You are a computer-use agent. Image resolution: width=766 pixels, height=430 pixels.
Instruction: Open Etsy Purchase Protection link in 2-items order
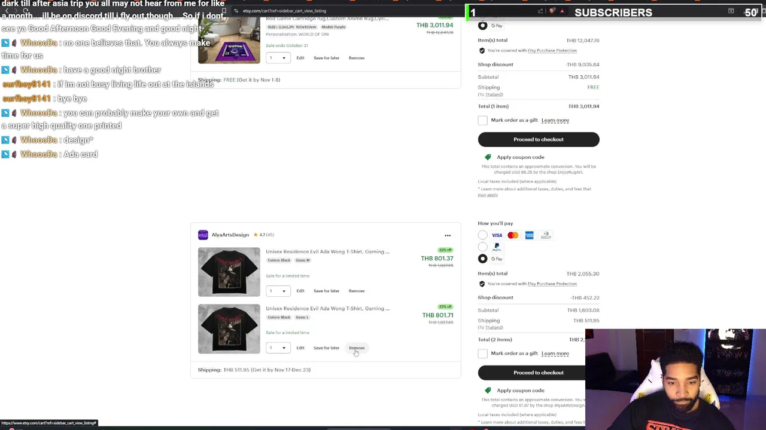tap(552, 284)
